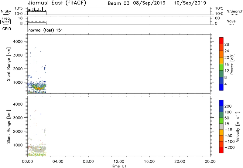Click the 'N.Sky' label

(x=6, y=11)
